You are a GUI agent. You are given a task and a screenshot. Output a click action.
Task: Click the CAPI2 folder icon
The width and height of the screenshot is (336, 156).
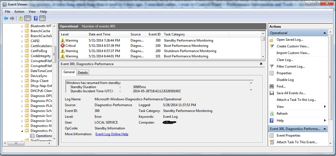27,41
